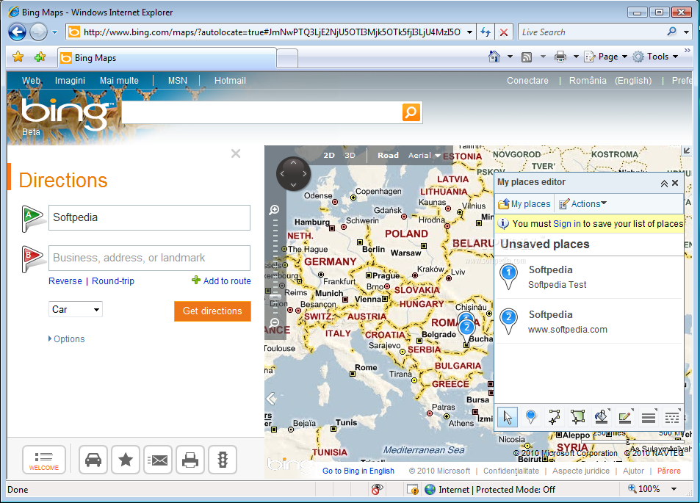Open the Hotmail menu link

pyautogui.click(x=230, y=81)
